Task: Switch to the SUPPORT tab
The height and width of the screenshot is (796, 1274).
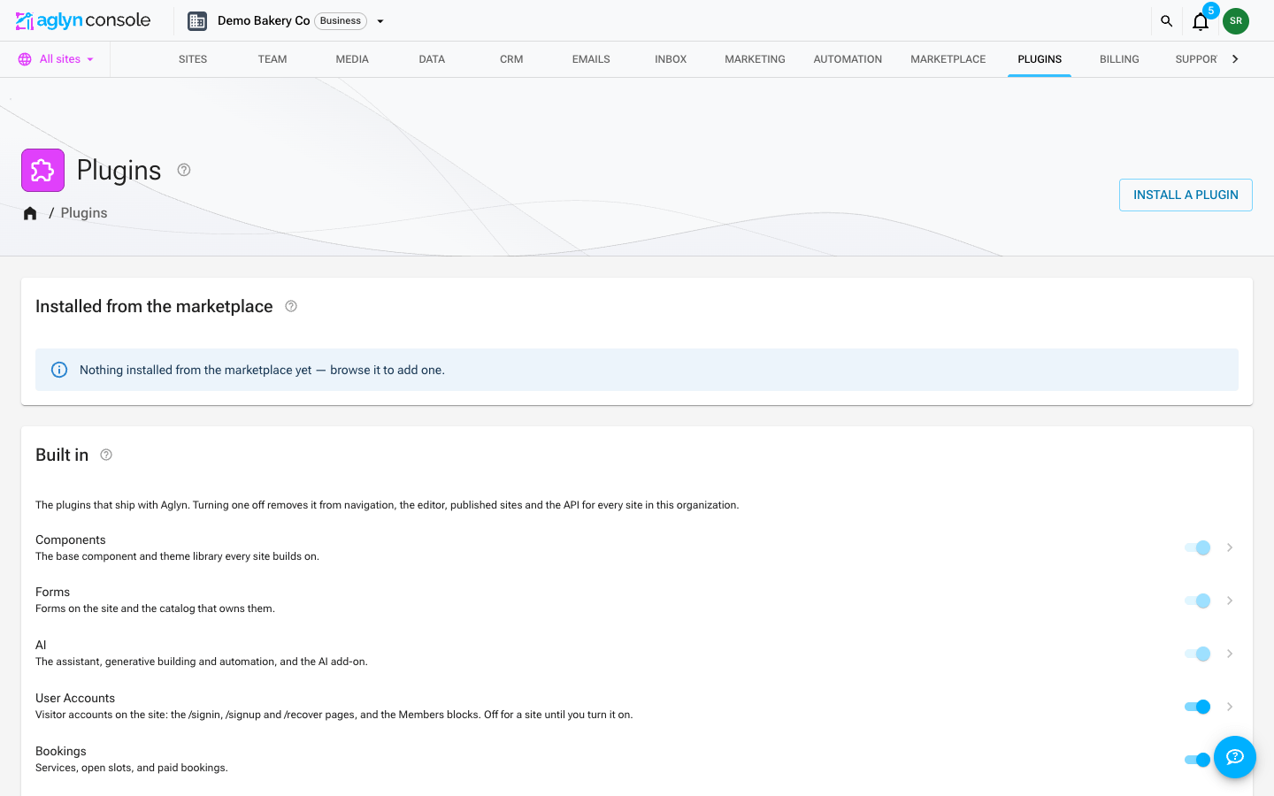Action: click(1194, 59)
